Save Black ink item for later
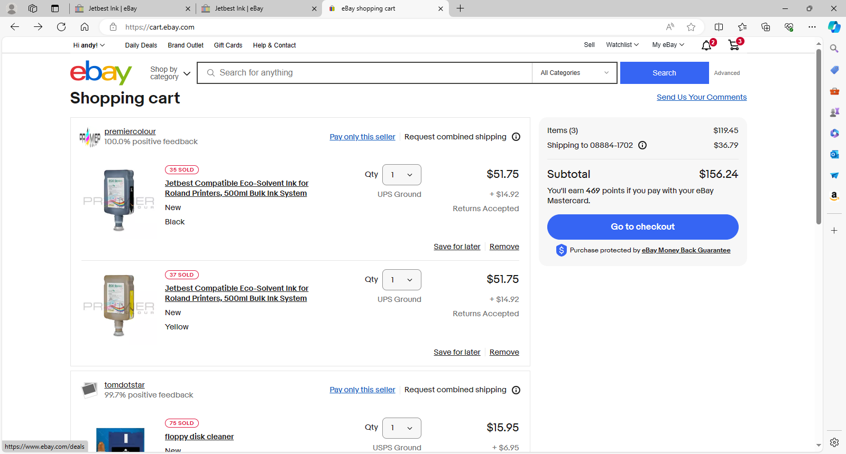 point(457,247)
